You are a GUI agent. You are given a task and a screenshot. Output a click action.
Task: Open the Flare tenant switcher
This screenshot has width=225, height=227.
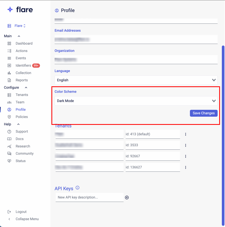(x=20, y=26)
